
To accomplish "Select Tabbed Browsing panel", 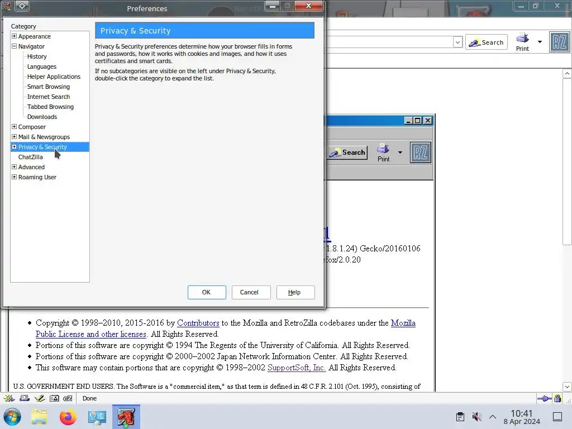I will pyautogui.click(x=50, y=107).
